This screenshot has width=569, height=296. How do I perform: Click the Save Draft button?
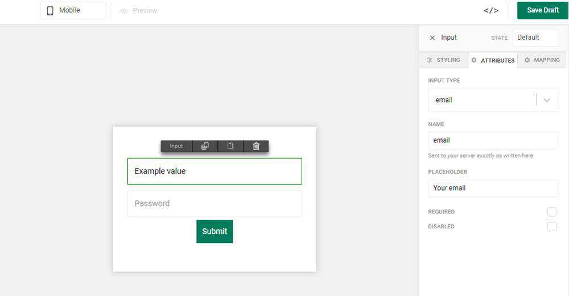coord(542,10)
